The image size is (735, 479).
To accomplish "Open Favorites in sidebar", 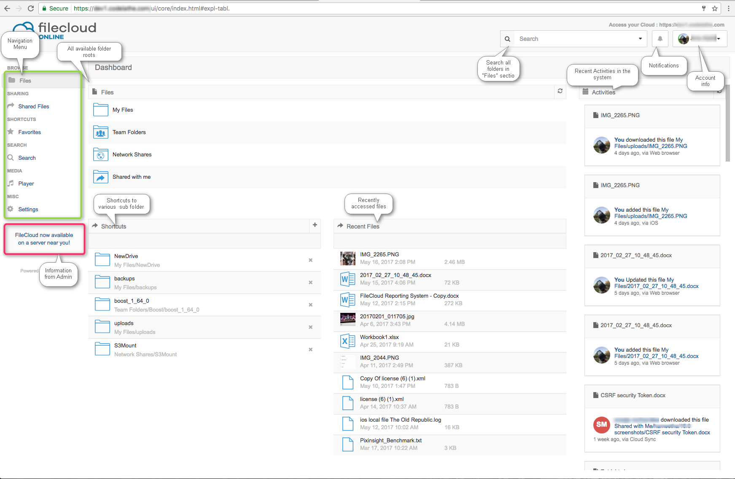I will 30,132.
